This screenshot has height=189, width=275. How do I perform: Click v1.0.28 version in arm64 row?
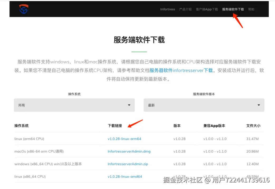click(x=179, y=139)
